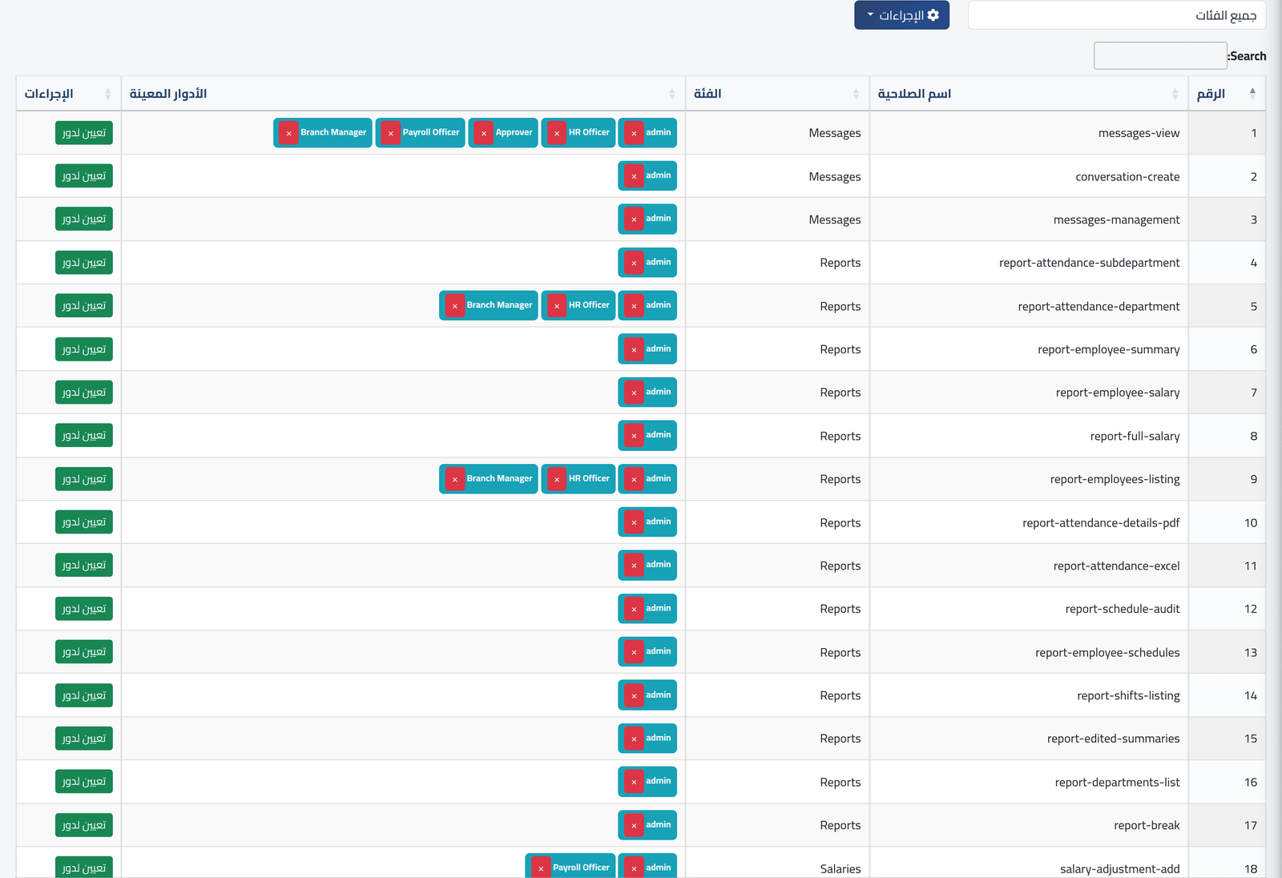
Task: Sort table by الفئة column
Action: (x=777, y=94)
